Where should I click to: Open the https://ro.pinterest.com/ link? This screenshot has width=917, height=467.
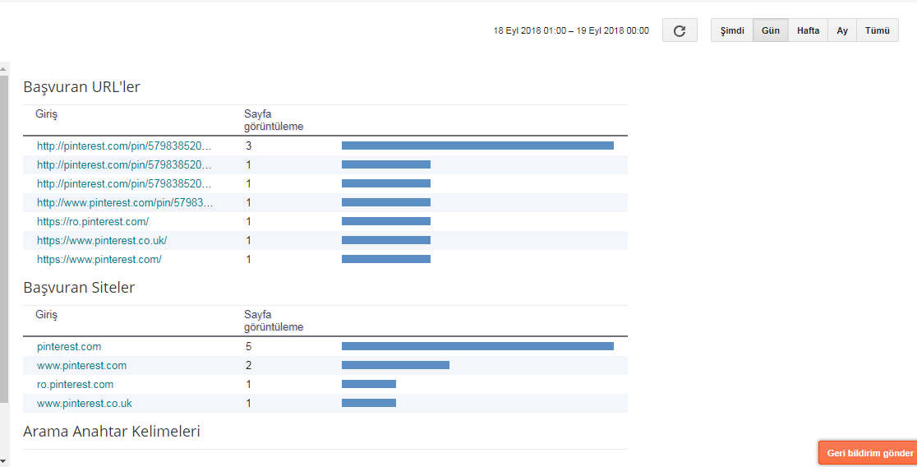click(x=92, y=221)
